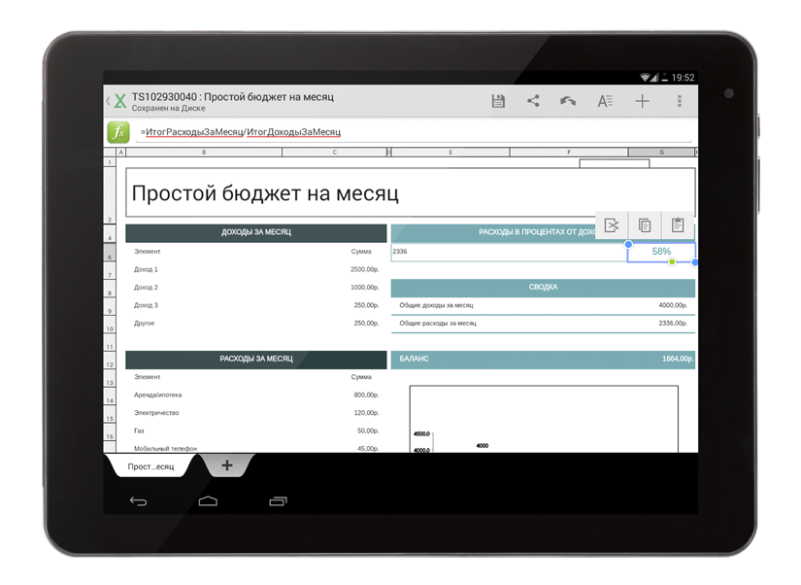Save the spreadsheet with the floppy disk icon
801x585 pixels.
(x=498, y=101)
